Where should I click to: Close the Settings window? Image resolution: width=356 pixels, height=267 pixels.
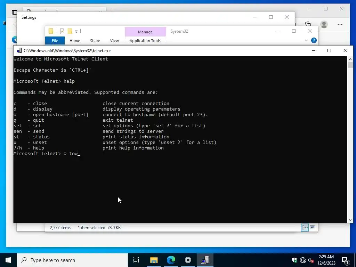click(287, 17)
